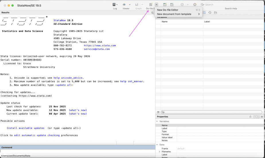Open the Viewer eye icon
265x158 pixels.
pos(124,5)
